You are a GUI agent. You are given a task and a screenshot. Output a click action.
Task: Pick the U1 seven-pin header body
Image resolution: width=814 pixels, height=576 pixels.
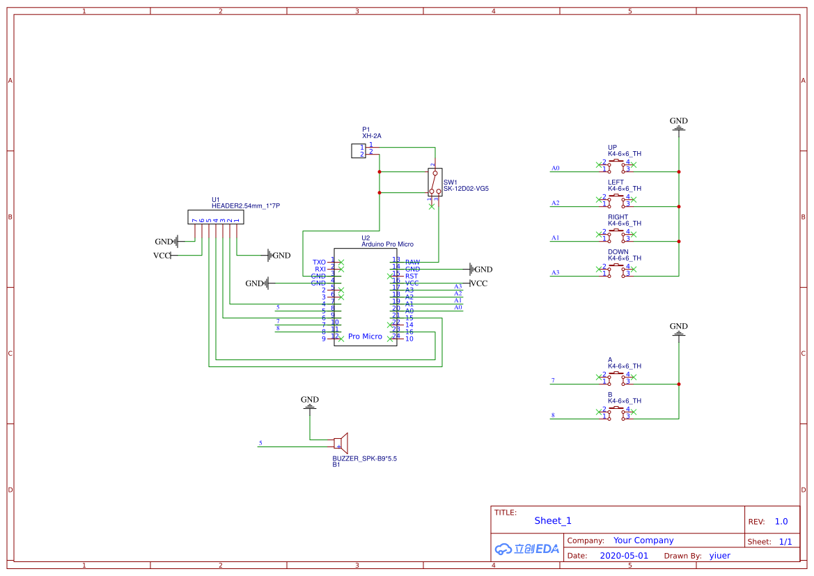pyautogui.click(x=215, y=217)
